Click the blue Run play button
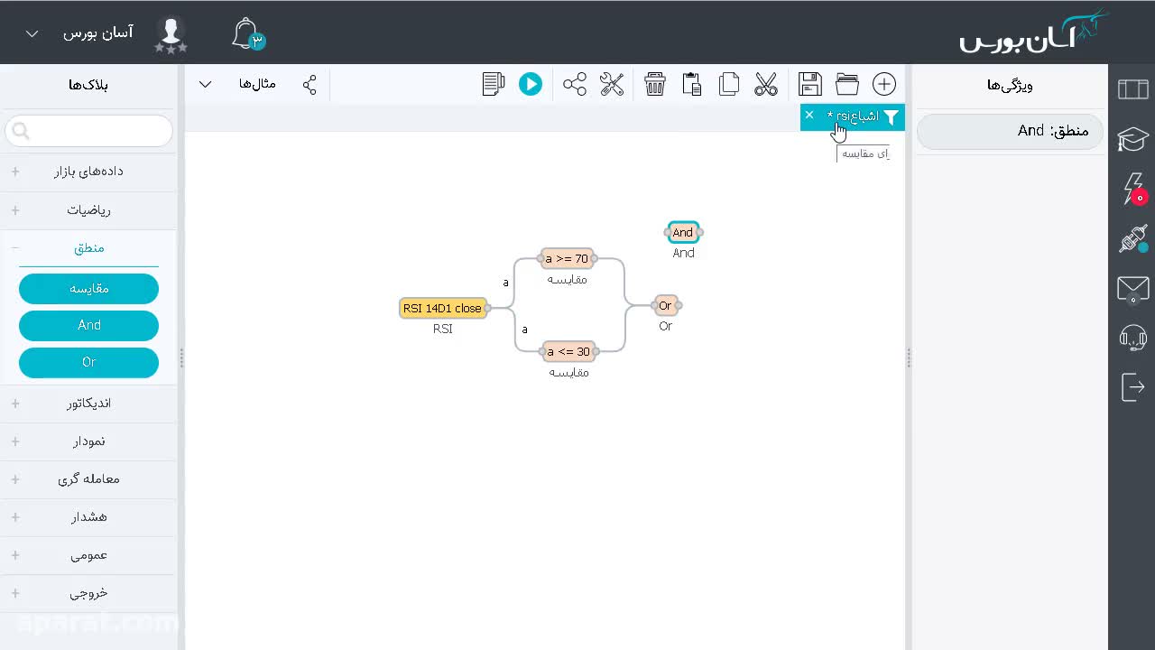Image resolution: width=1155 pixels, height=650 pixels. point(531,84)
